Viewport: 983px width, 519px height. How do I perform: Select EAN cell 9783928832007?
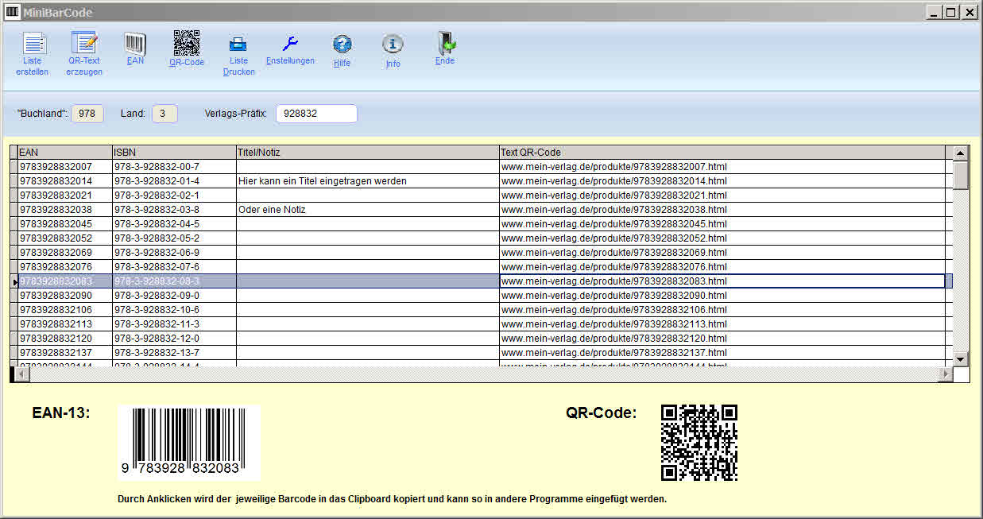click(65, 167)
